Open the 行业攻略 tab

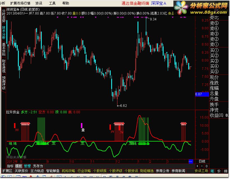[84, 171]
